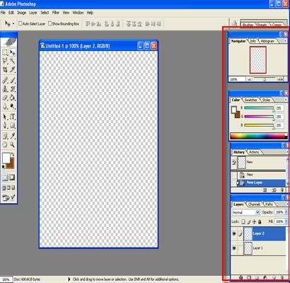Viewport: 290px width, 283px height.
Task: Open the tool preset picker arrow
Action: pyautogui.click(x=13, y=23)
